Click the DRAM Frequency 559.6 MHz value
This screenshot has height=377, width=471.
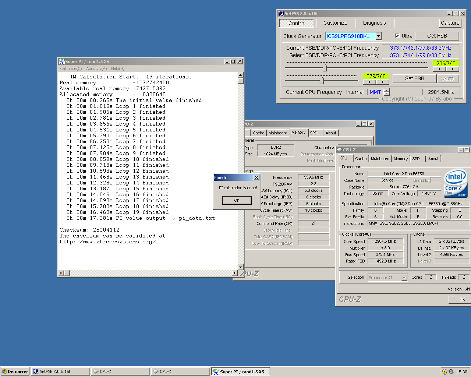pos(314,177)
